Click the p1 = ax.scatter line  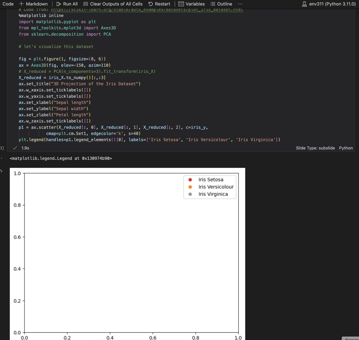pyautogui.click(x=113, y=127)
